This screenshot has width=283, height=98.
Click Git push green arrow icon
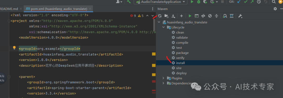pos(252,2)
